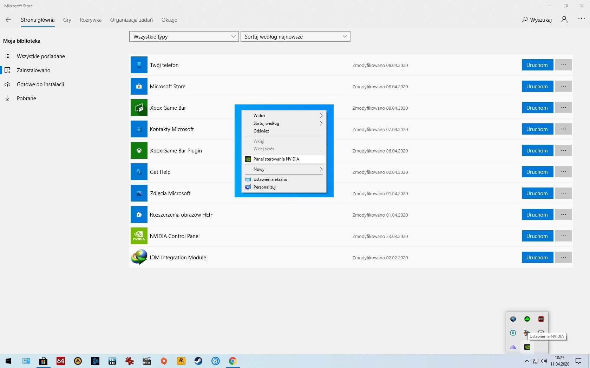The width and height of the screenshot is (590, 368).
Task: Select Strona główna tab
Action: pos(38,20)
